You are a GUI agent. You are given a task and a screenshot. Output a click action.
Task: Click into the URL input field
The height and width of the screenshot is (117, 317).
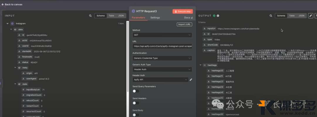pos(162,46)
